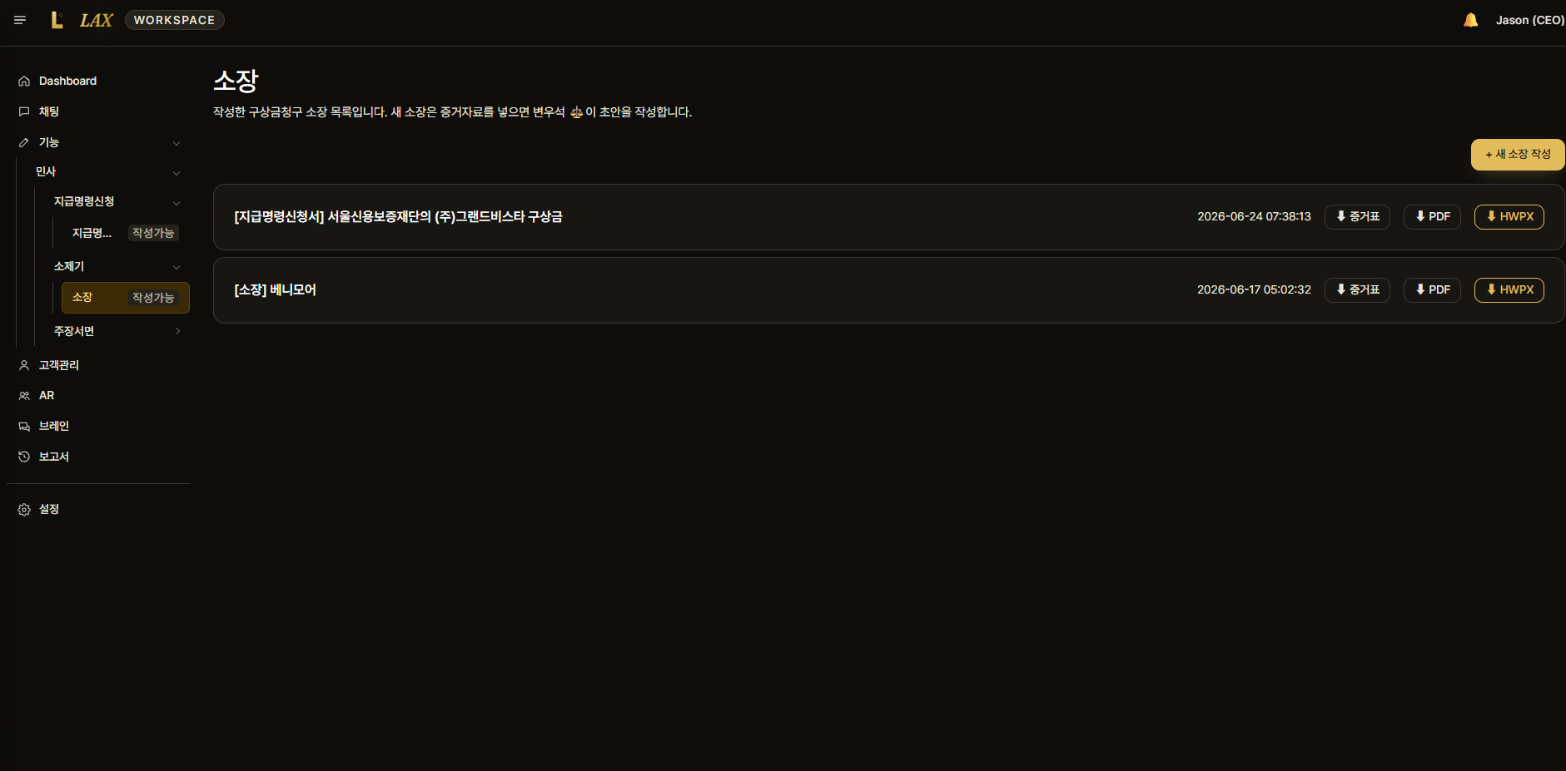Open 보고서 history icon
This screenshot has width=1566, height=771.
(24, 457)
